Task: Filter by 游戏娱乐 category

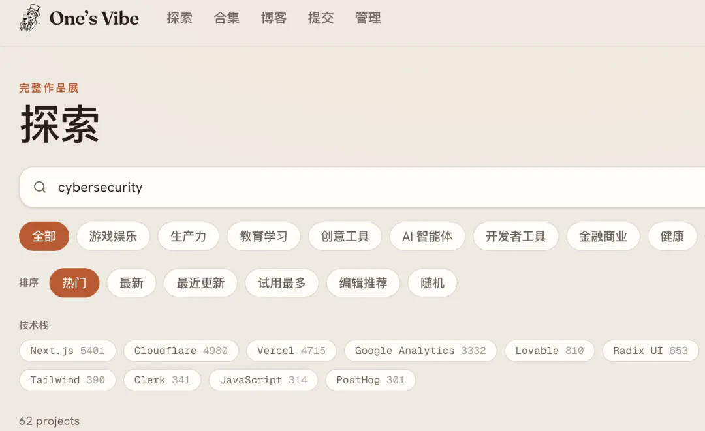Action: (x=113, y=236)
